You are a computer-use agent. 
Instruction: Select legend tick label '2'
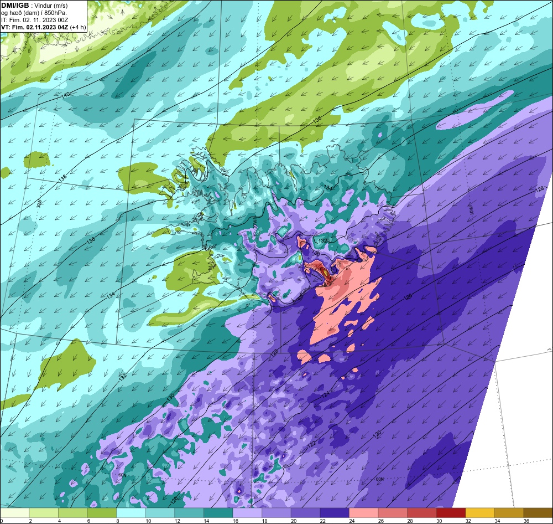[x=30, y=521]
